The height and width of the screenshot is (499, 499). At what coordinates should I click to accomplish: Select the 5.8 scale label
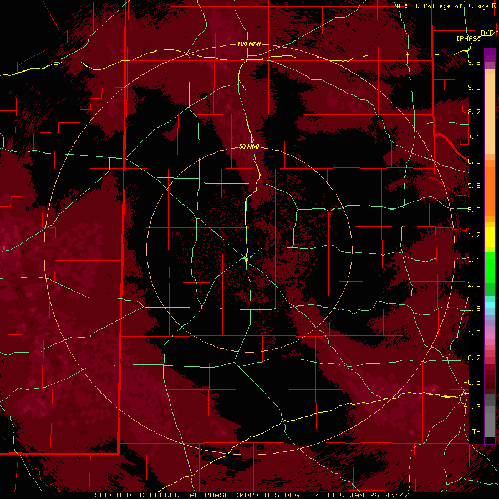(474, 186)
